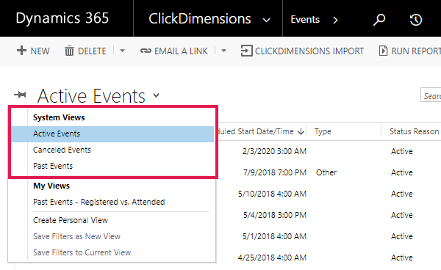The width and height of the screenshot is (441, 270).
Task: Sort by Type column header
Action: pyautogui.click(x=323, y=131)
